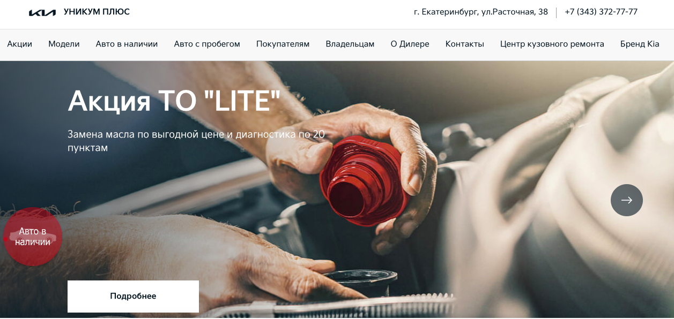Advance slider with the right arrow button

[626, 200]
